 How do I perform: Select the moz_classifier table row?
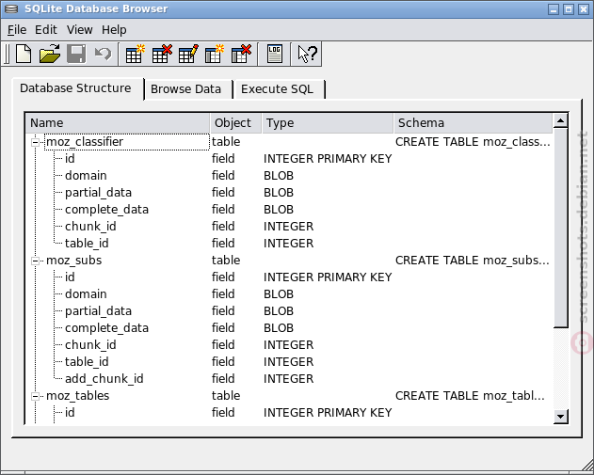pos(289,141)
